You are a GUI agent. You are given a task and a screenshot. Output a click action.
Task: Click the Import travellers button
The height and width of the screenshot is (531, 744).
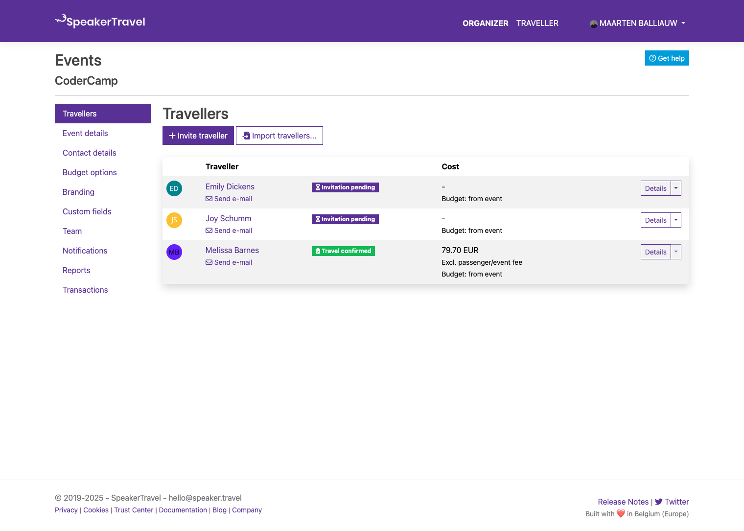(x=279, y=136)
